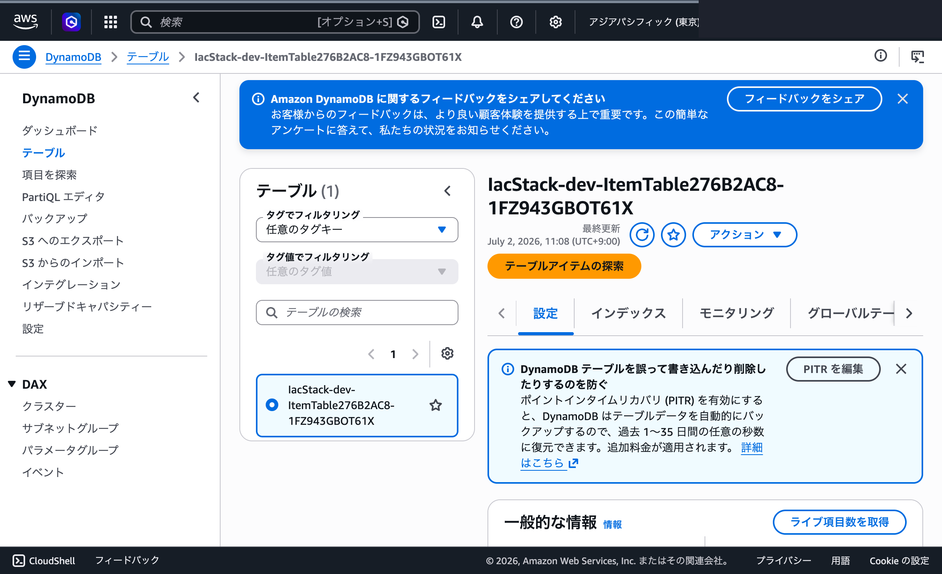Launch CloudShell from top bar icon
This screenshot has width=942, height=574.
click(x=438, y=22)
